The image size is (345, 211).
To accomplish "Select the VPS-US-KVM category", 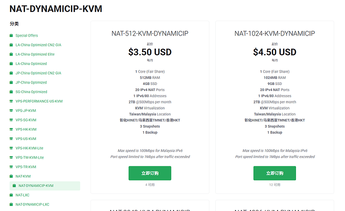I will tap(25, 139).
